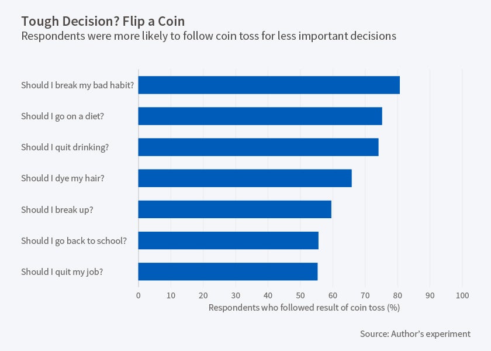Image resolution: width=491 pixels, height=351 pixels.
Task: Select the 'Should I quit my job?' bar
Action: [x=228, y=271]
